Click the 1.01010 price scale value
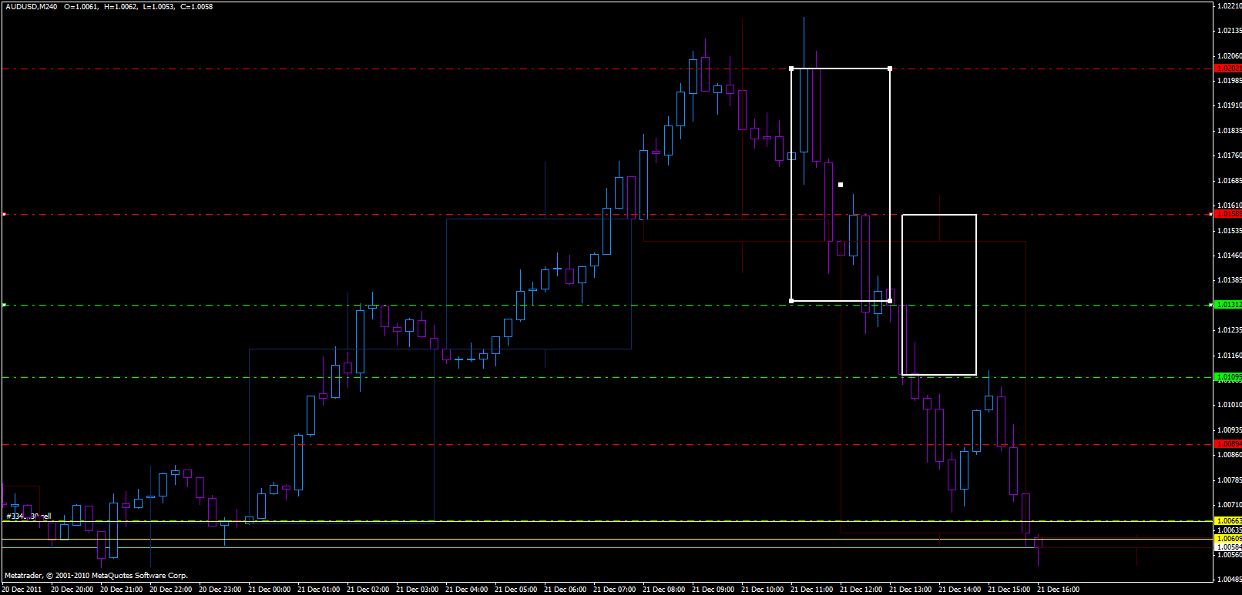 point(1229,405)
